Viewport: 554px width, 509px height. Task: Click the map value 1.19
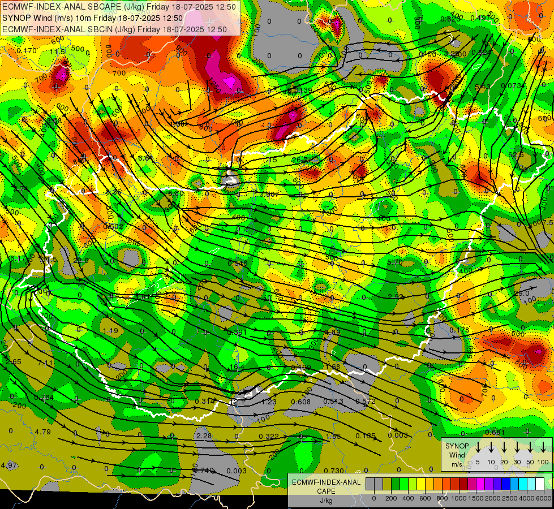(110, 331)
